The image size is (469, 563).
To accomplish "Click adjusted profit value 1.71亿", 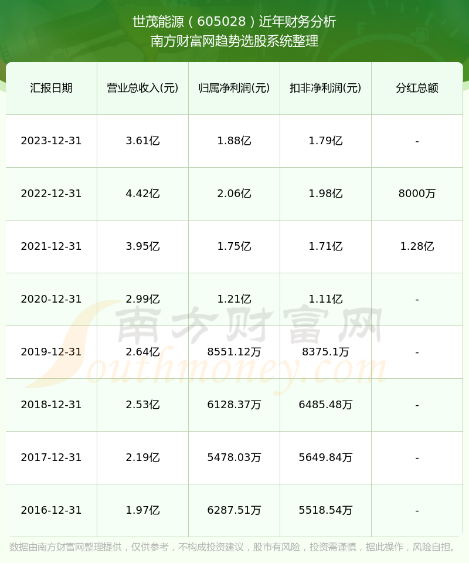I will [325, 246].
